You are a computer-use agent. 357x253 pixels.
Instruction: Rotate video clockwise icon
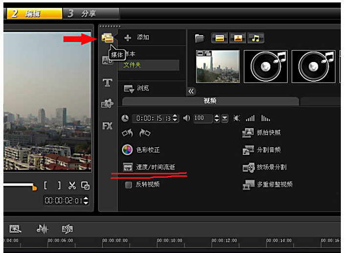coord(145,133)
